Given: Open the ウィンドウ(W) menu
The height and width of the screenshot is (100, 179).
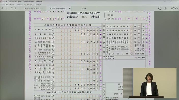Looking at the screenshot, I should [x=28, y=5].
